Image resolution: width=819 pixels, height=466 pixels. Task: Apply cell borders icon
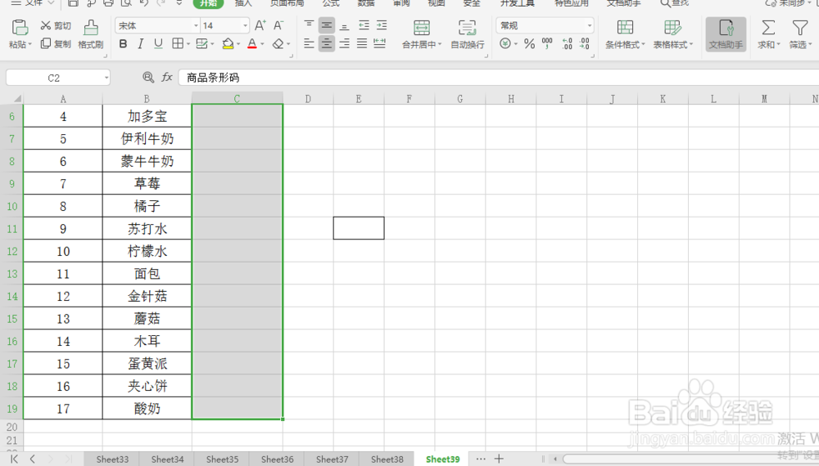point(178,44)
